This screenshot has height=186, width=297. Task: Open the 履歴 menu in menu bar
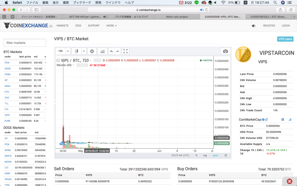[66, 2]
